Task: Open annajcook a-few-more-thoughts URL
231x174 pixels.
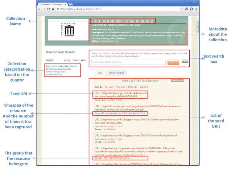Action: [137, 121]
